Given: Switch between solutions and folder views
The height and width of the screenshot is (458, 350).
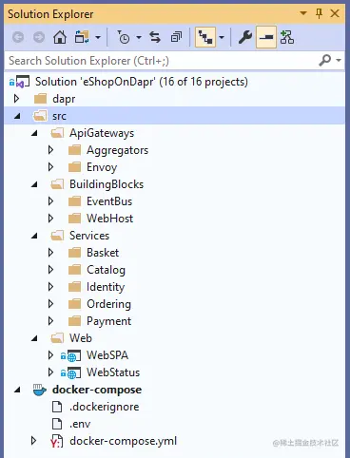Looking at the screenshot, I should (82, 37).
